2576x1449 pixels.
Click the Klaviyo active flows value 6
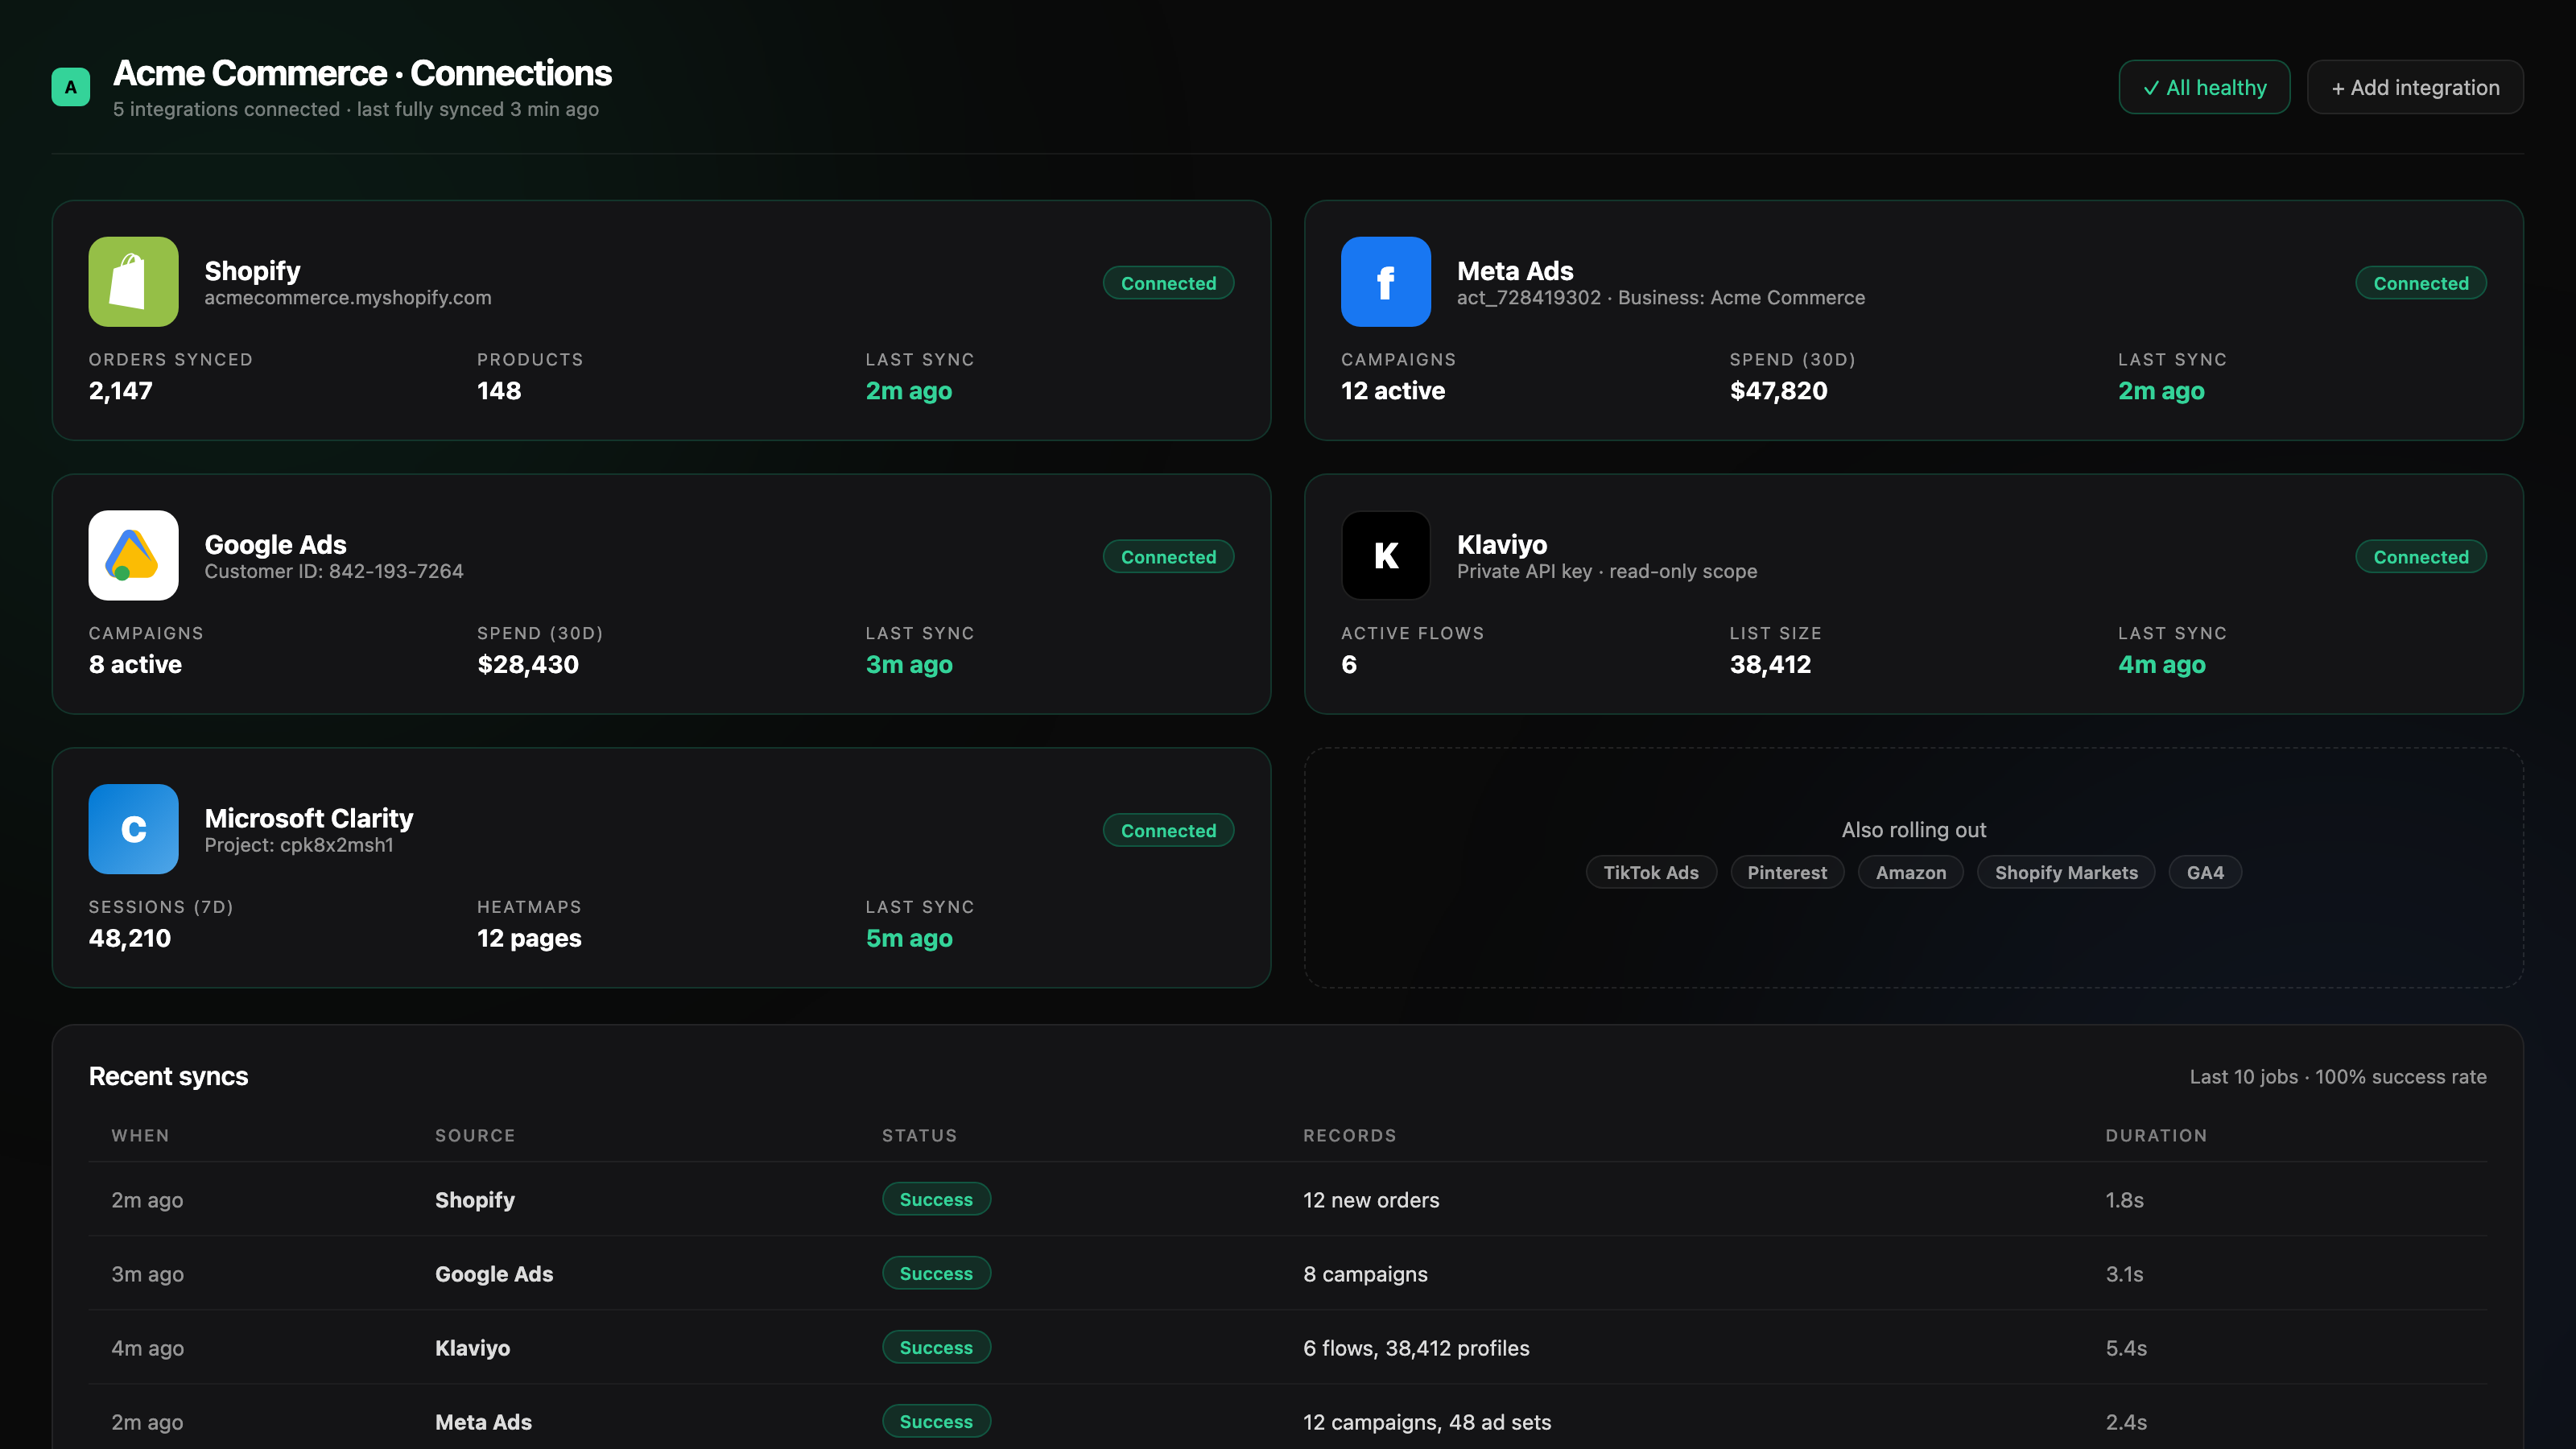1349,665
